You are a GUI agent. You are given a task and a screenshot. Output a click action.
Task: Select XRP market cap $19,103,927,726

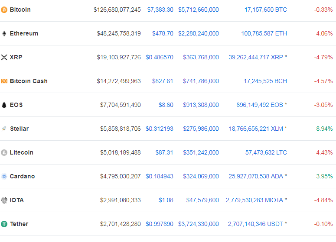(119, 57)
